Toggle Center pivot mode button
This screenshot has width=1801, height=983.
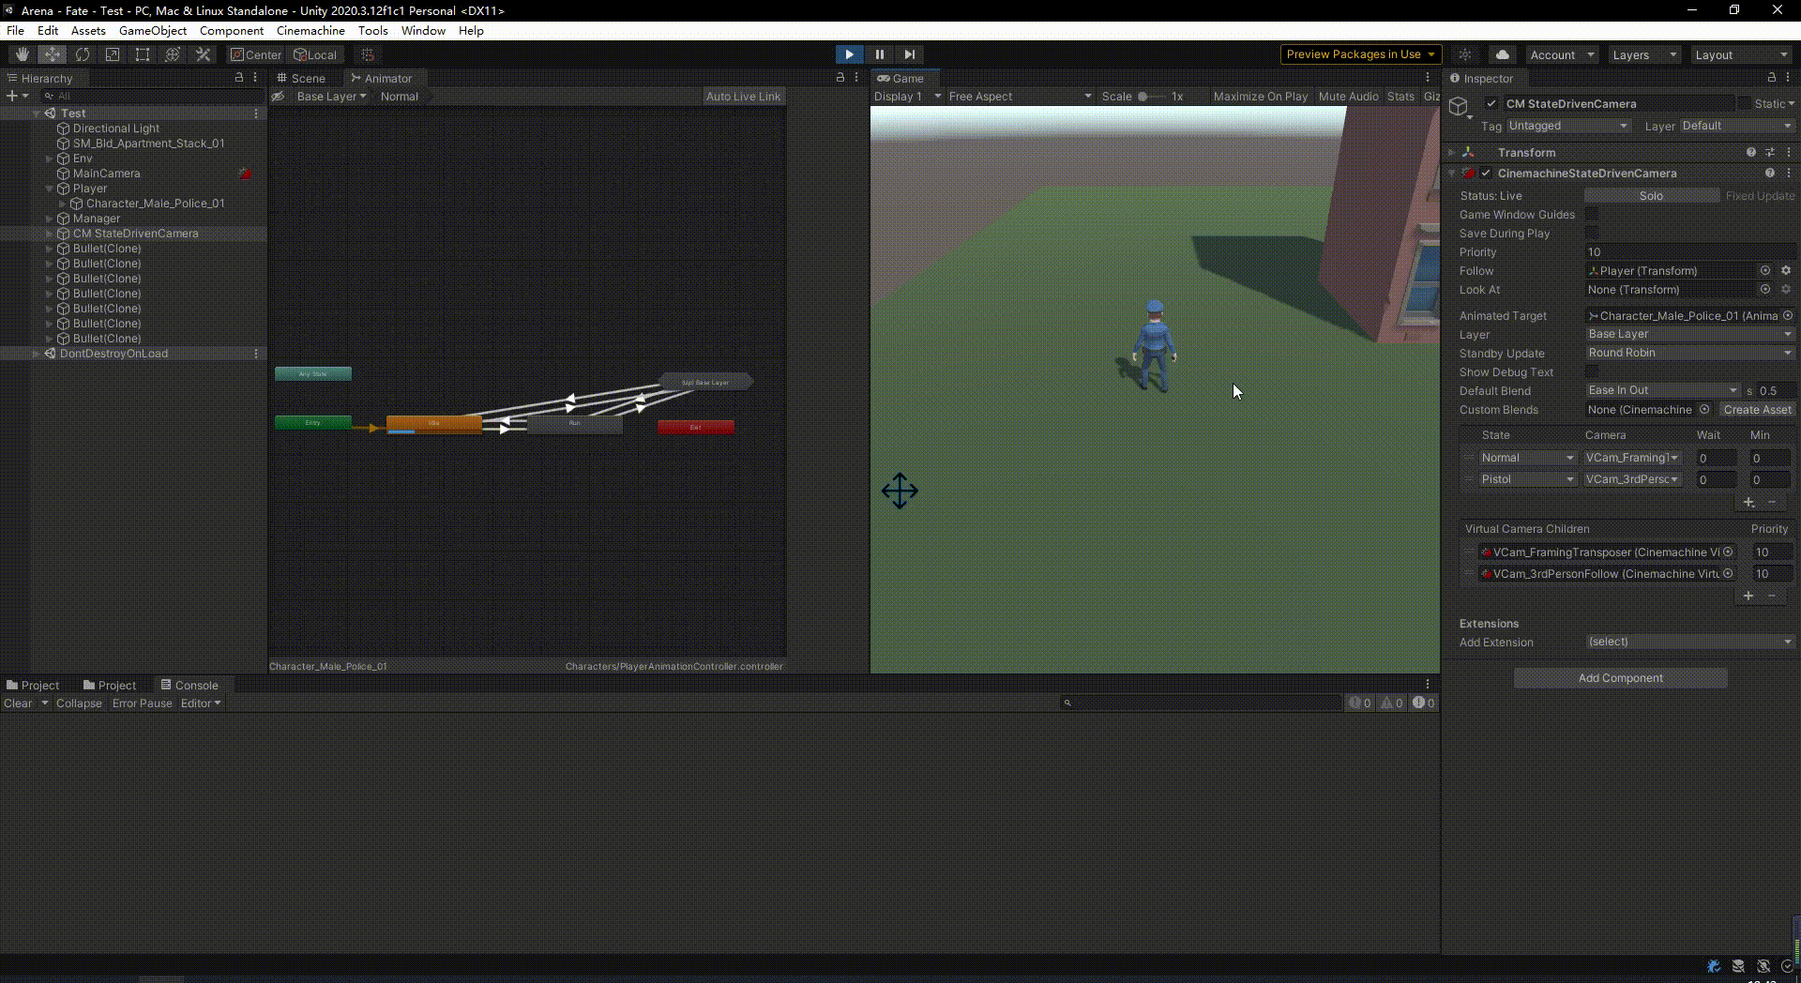256,54
